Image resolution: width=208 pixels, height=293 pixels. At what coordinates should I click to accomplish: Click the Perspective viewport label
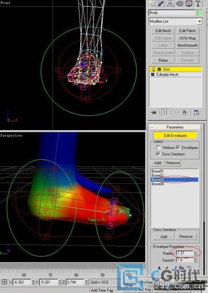click(11, 135)
